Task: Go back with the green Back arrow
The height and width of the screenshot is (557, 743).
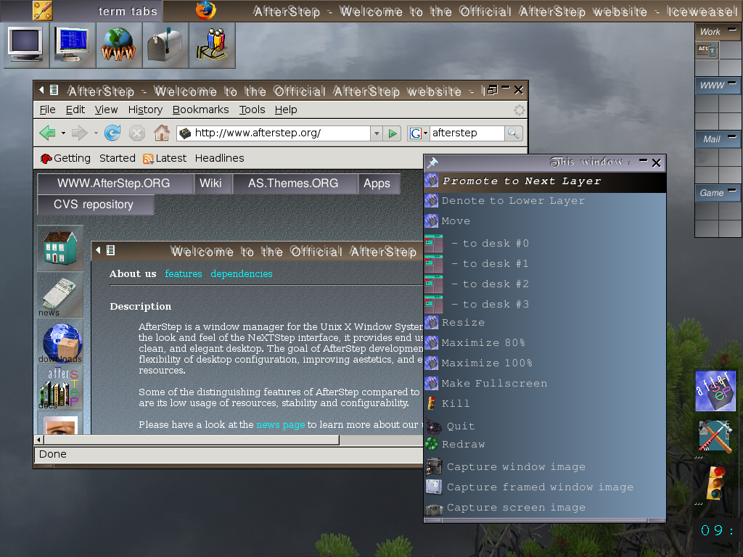Action: click(47, 133)
